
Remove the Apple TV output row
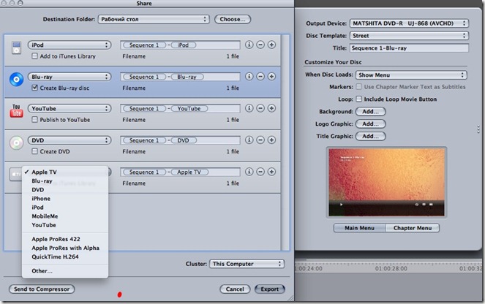pyautogui.click(x=260, y=172)
